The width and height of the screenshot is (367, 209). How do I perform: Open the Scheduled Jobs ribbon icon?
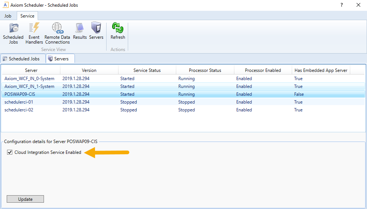[x=13, y=33]
